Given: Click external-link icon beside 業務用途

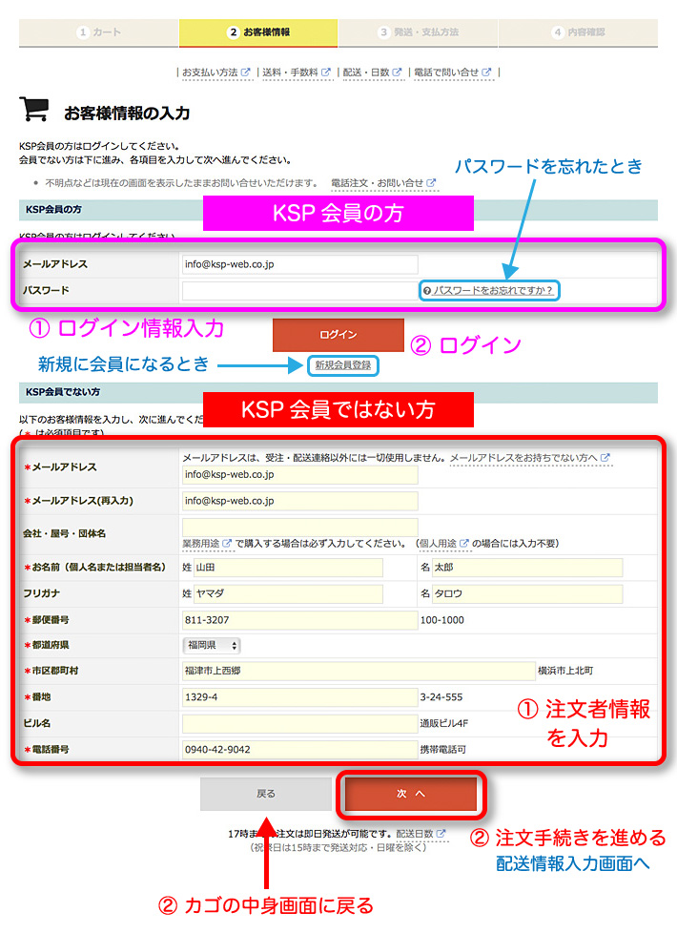Looking at the screenshot, I should (227, 543).
